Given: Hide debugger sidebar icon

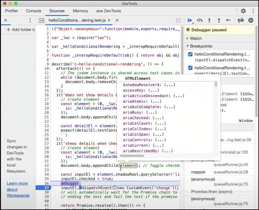Looking at the screenshot, I should tap(179, 20).
